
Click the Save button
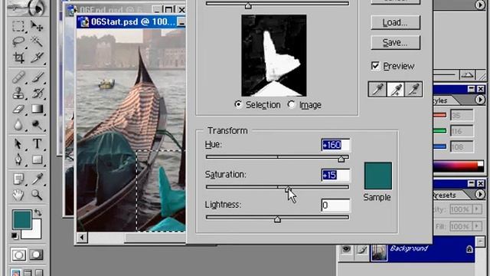tap(395, 42)
